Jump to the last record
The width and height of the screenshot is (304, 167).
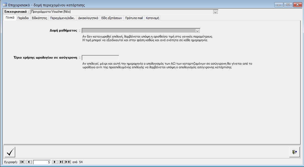[x=61, y=162]
